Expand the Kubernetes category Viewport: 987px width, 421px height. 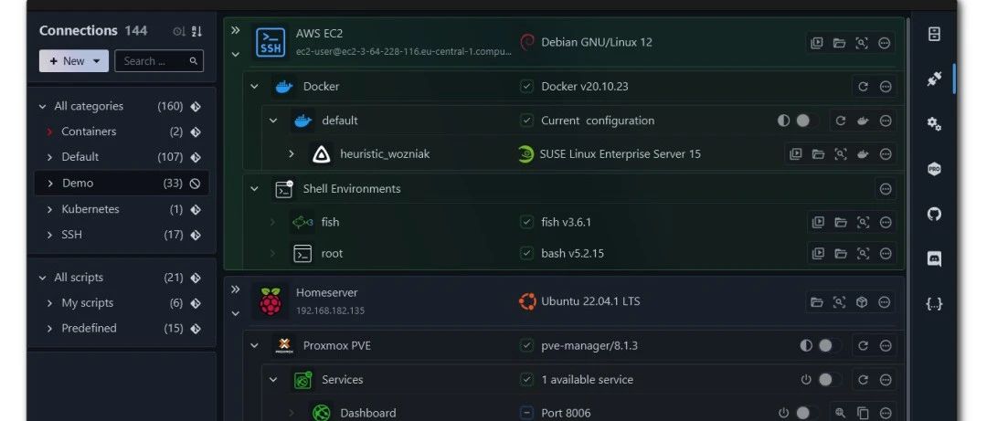[x=49, y=209]
